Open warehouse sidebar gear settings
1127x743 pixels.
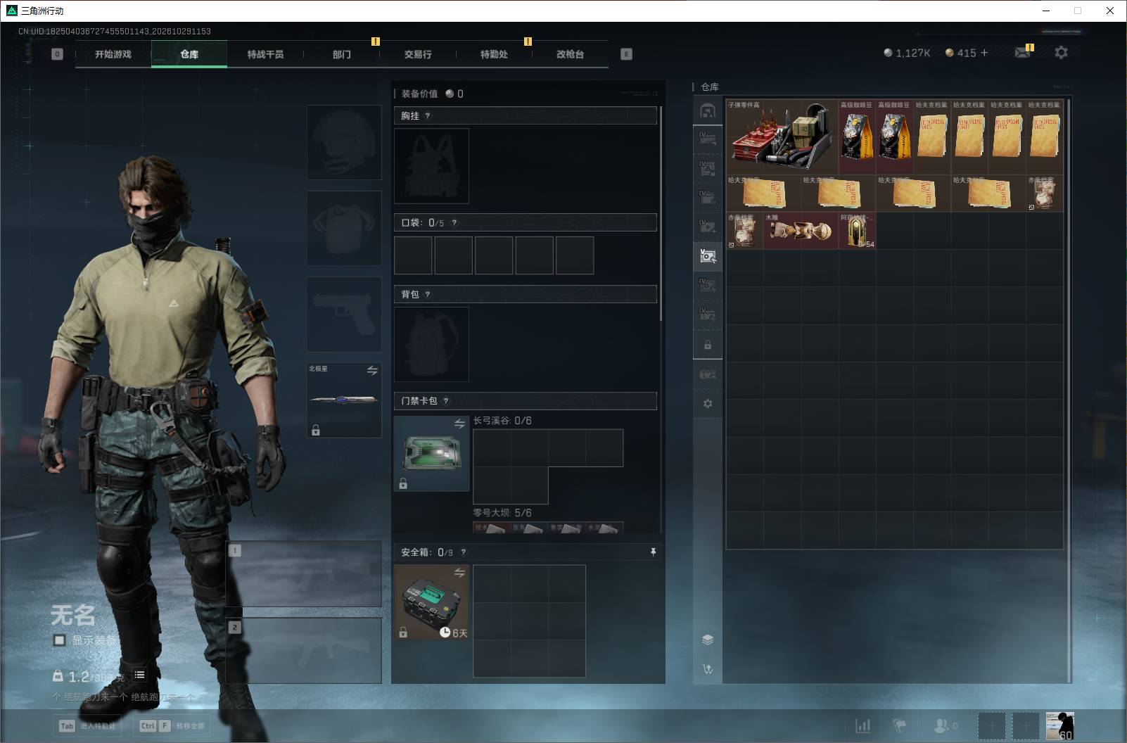click(x=708, y=403)
